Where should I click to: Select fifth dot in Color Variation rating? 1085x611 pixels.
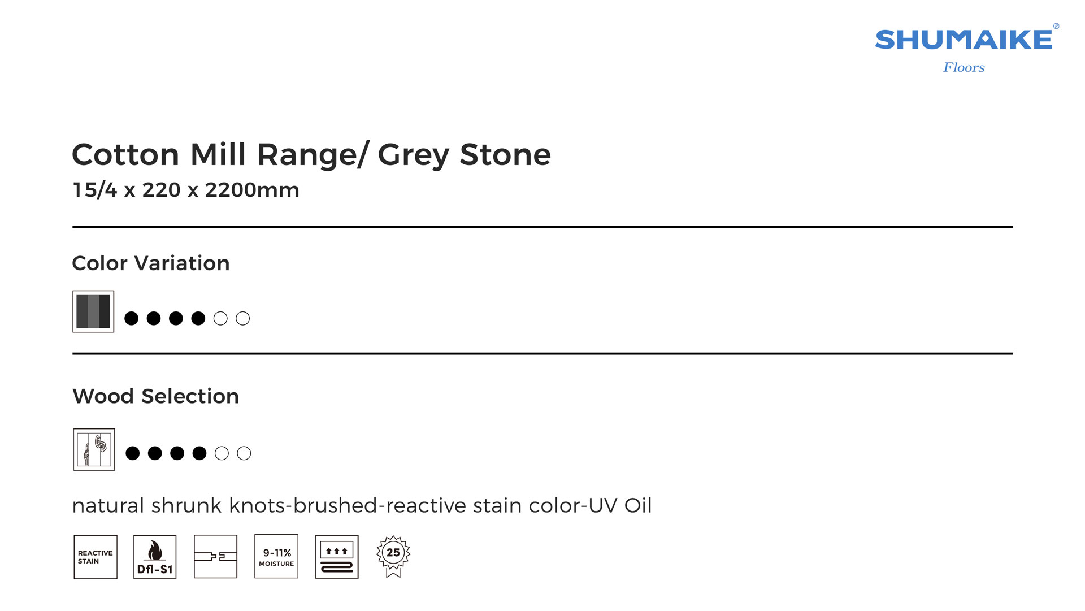[x=220, y=319]
